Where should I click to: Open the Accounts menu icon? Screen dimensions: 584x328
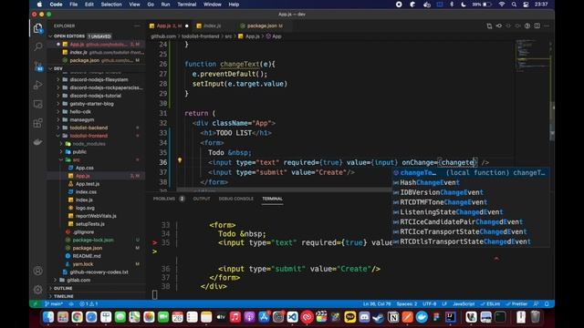tap(37, 271)
